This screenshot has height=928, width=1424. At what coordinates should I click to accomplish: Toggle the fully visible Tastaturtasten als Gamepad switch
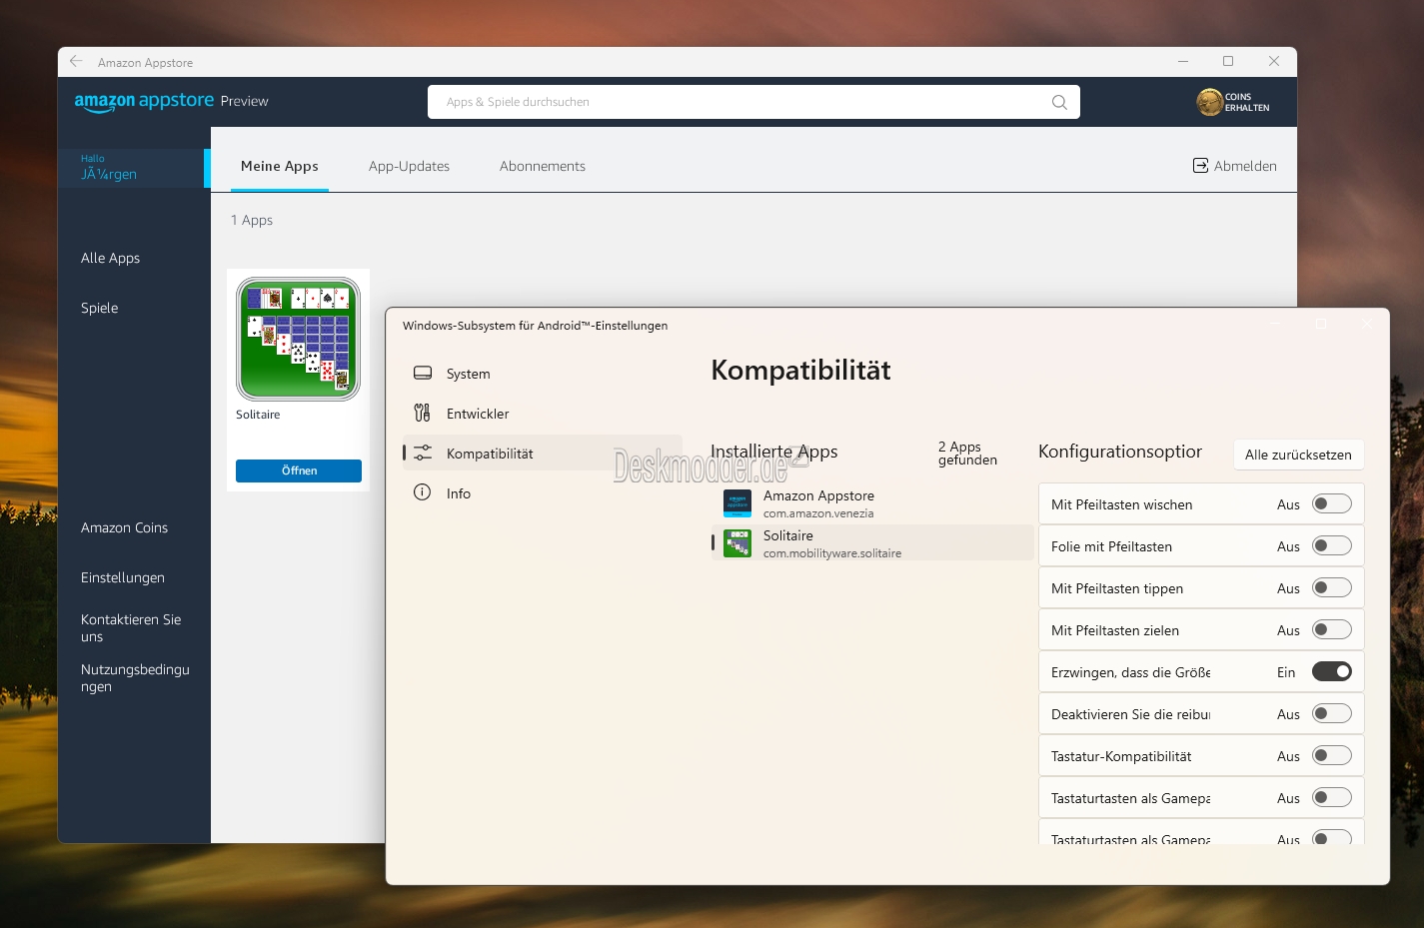(1332, 797)
